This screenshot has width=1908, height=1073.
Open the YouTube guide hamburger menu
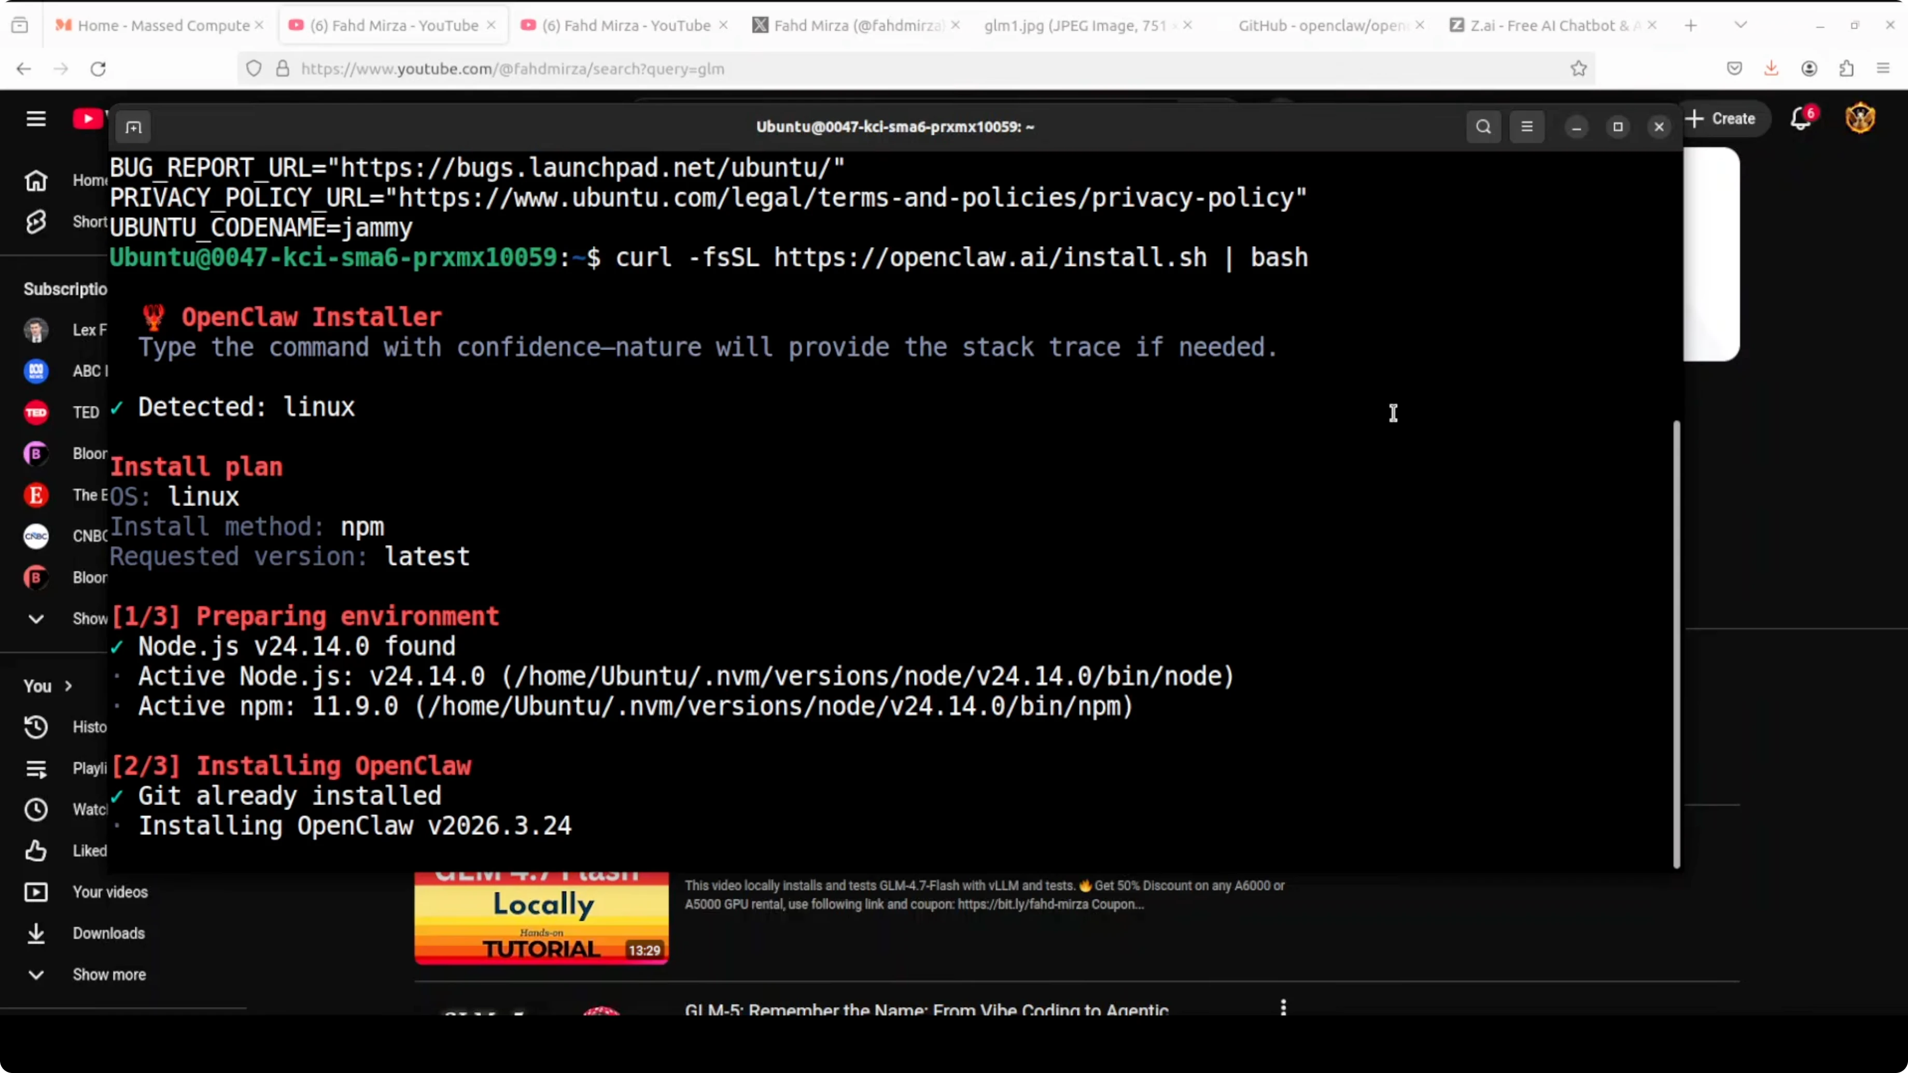[36, 119]
